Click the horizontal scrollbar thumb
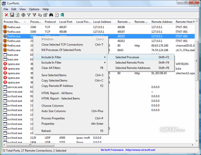This screenshot has height=155, width=201. click(x=31, y=145)
